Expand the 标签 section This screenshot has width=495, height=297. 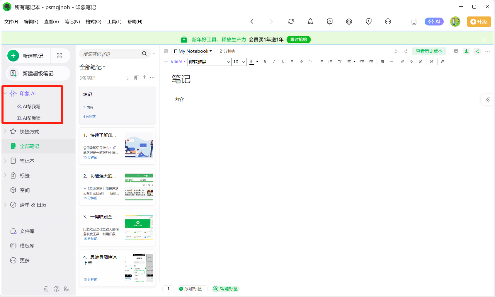coord(5,175)
